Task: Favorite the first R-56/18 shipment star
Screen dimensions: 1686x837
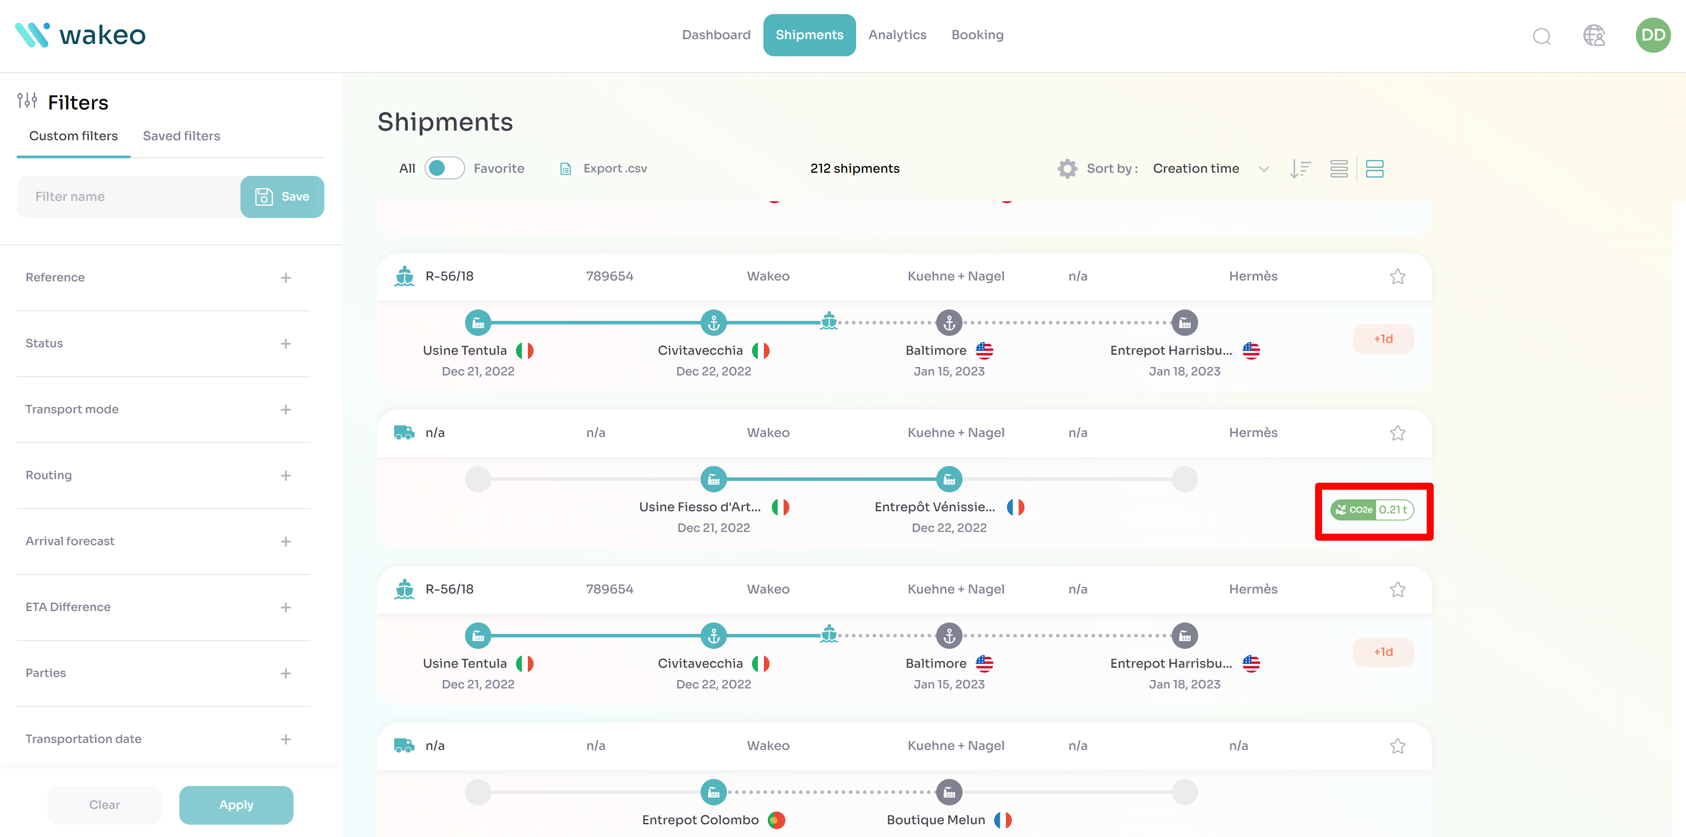Action: coord(1397,277)
